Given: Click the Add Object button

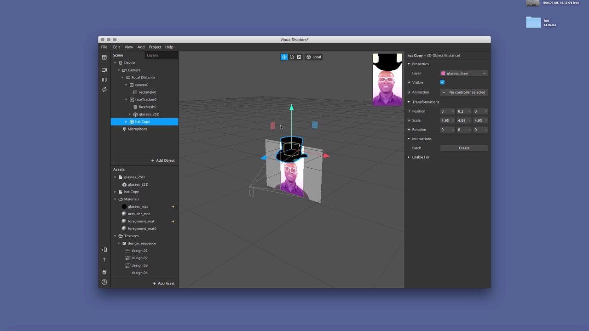Looking at the screenshot, I should coord(163,160).
